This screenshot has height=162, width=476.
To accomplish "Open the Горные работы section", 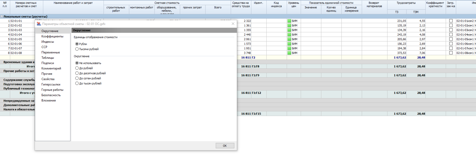I will coord(53,90).
